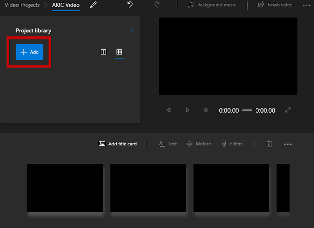Switch library to medium thumbnails view

point(103,52)
